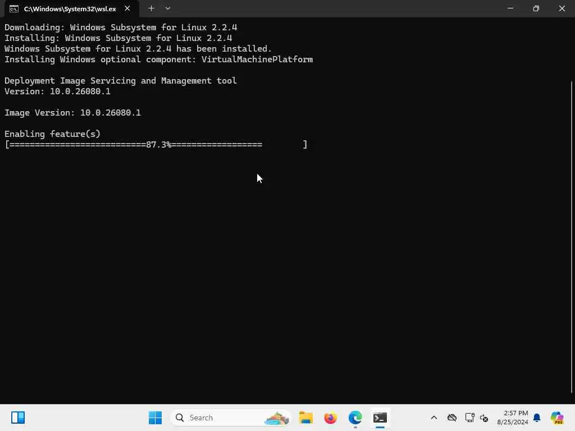Minimize the terminal window

click(510, 8)
